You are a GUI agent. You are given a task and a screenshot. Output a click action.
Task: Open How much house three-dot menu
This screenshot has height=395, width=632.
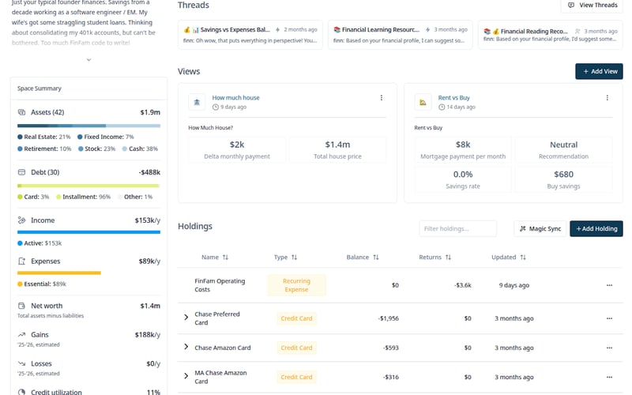(x=382, y=97)
